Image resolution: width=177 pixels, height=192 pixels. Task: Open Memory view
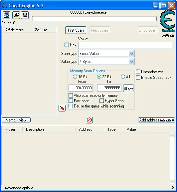tap(16, 120)
